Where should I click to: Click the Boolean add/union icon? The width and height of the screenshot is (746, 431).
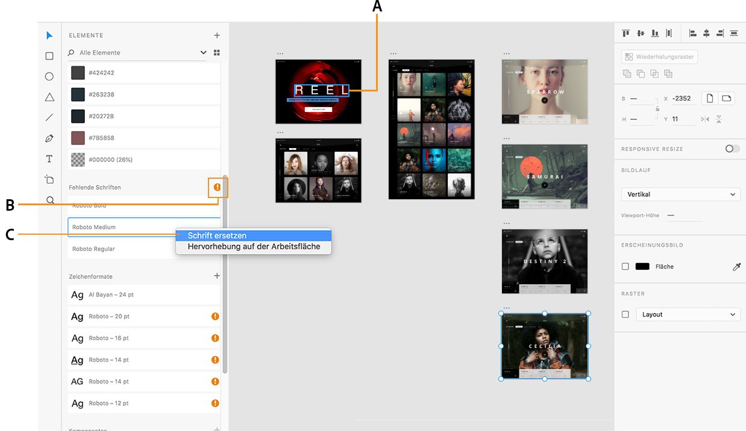pos(627,73)
